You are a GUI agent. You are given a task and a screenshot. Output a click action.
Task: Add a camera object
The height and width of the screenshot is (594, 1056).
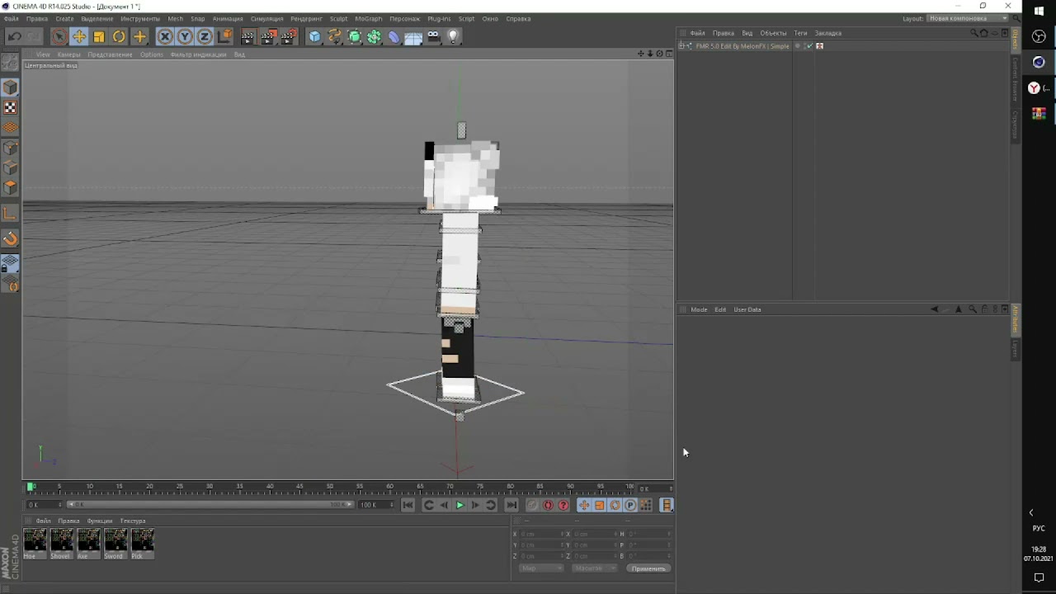pos(433,36)
